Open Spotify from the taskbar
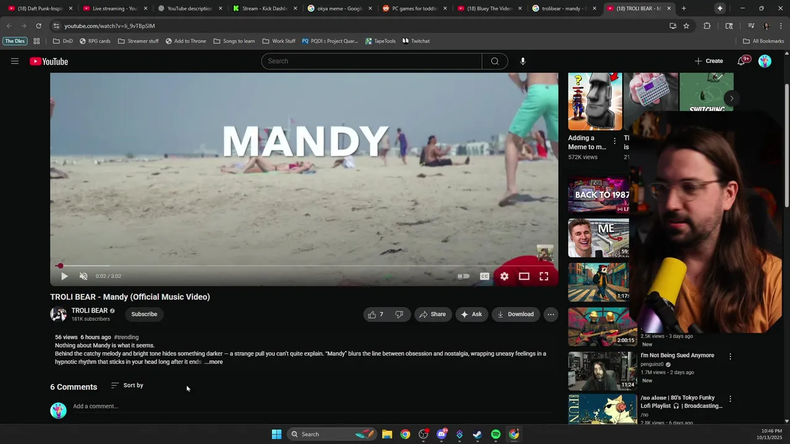Screen dimensions: 790x444 point(496,434)
